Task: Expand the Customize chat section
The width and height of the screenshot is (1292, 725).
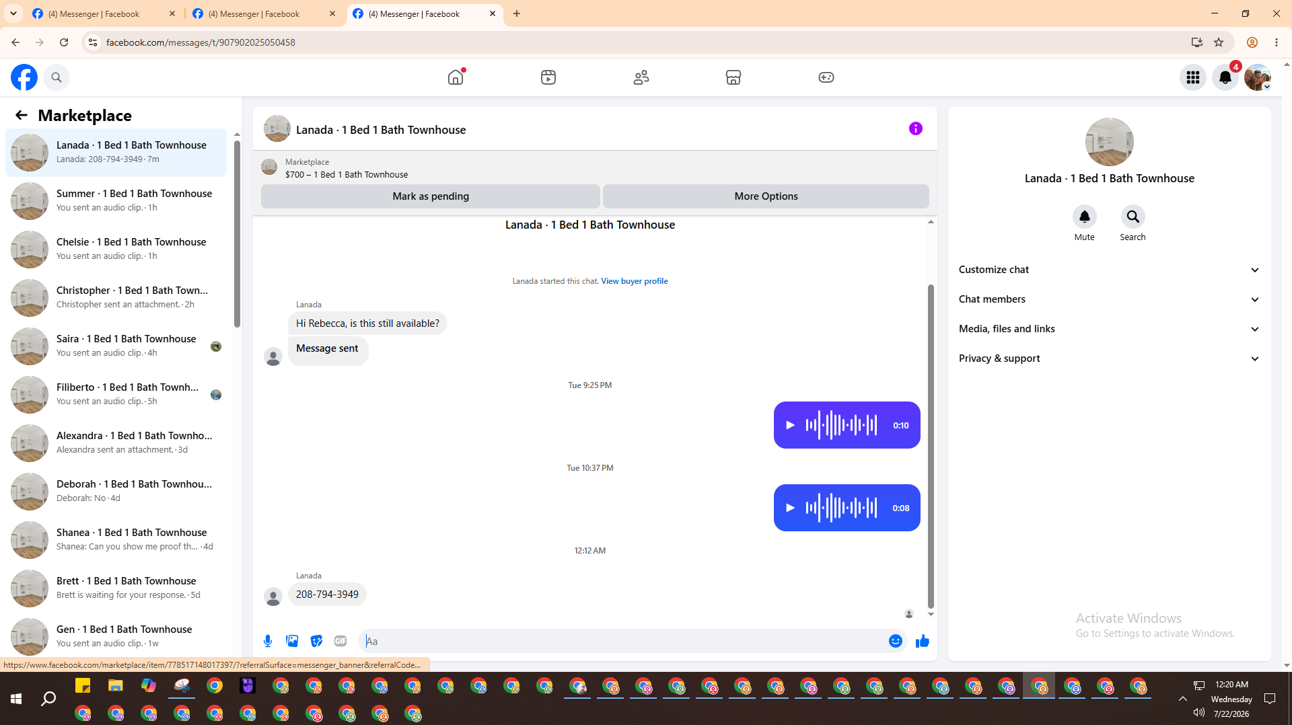Action: 1109,270
